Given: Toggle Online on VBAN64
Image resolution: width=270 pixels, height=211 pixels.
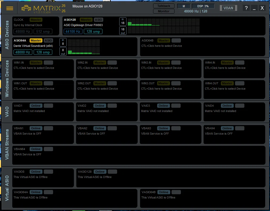Looking at the screenshot, I should coord(36,149).
